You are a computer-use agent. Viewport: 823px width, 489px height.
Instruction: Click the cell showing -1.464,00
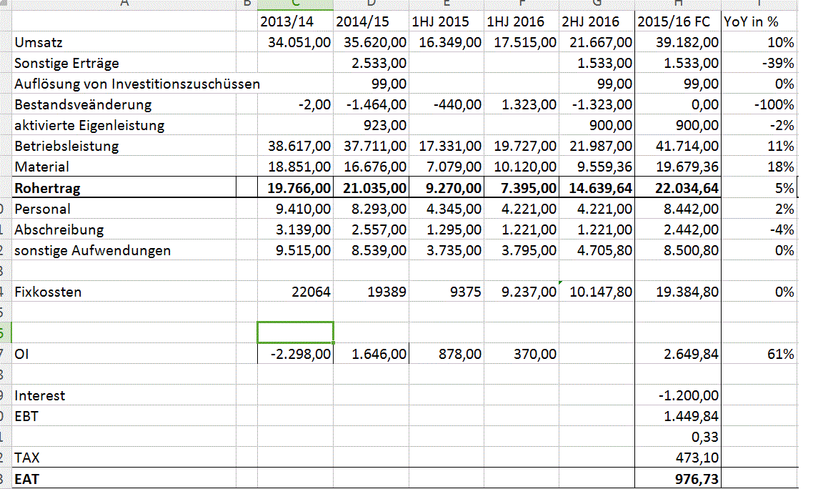[371, 104]
